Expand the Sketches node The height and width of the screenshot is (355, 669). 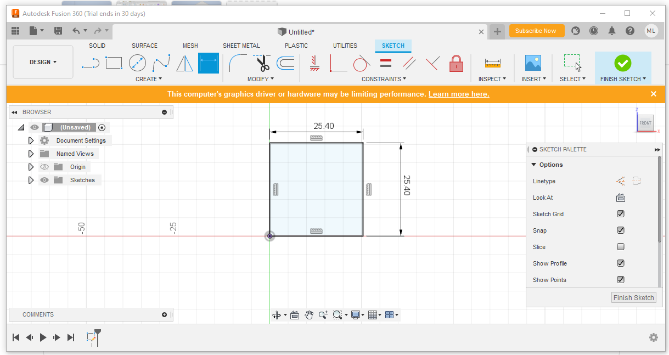[x=31, y=180]
